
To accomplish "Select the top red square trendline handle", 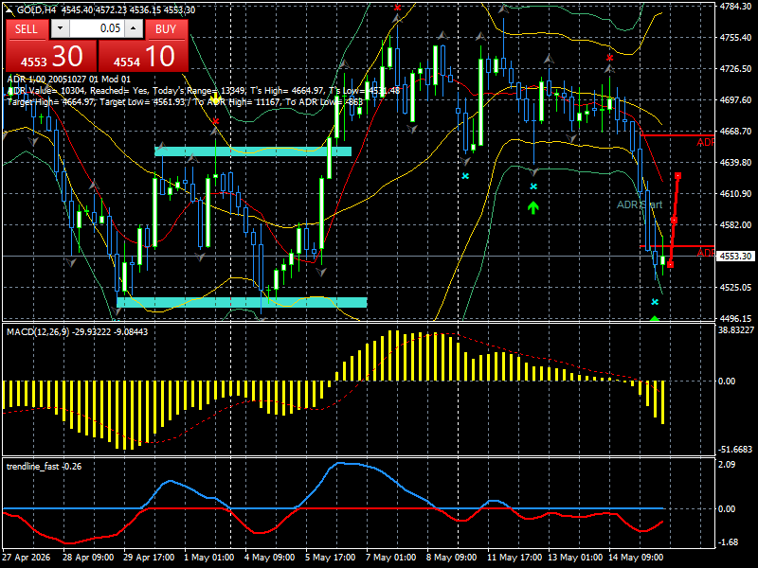I will pos(678,176).
